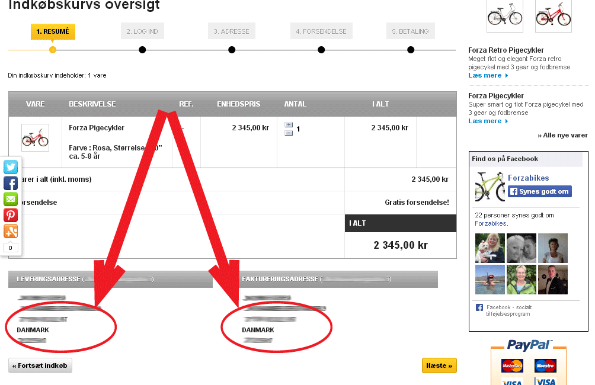Share on Facebook from the side bar
This screenshot has width=595, height=385.
[x=11, y=183]
